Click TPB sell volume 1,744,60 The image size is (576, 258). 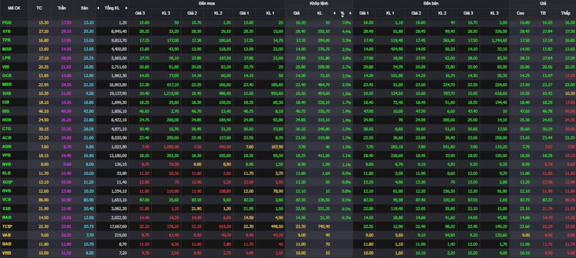499,40
